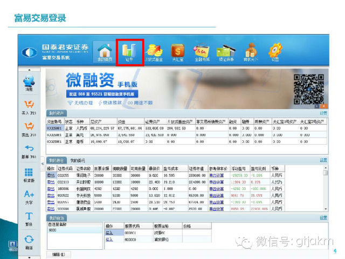The width and height of the screenshot is (345, 259).
Task: Select the 自选股名称 list entry below header
Action: (75, 230)
